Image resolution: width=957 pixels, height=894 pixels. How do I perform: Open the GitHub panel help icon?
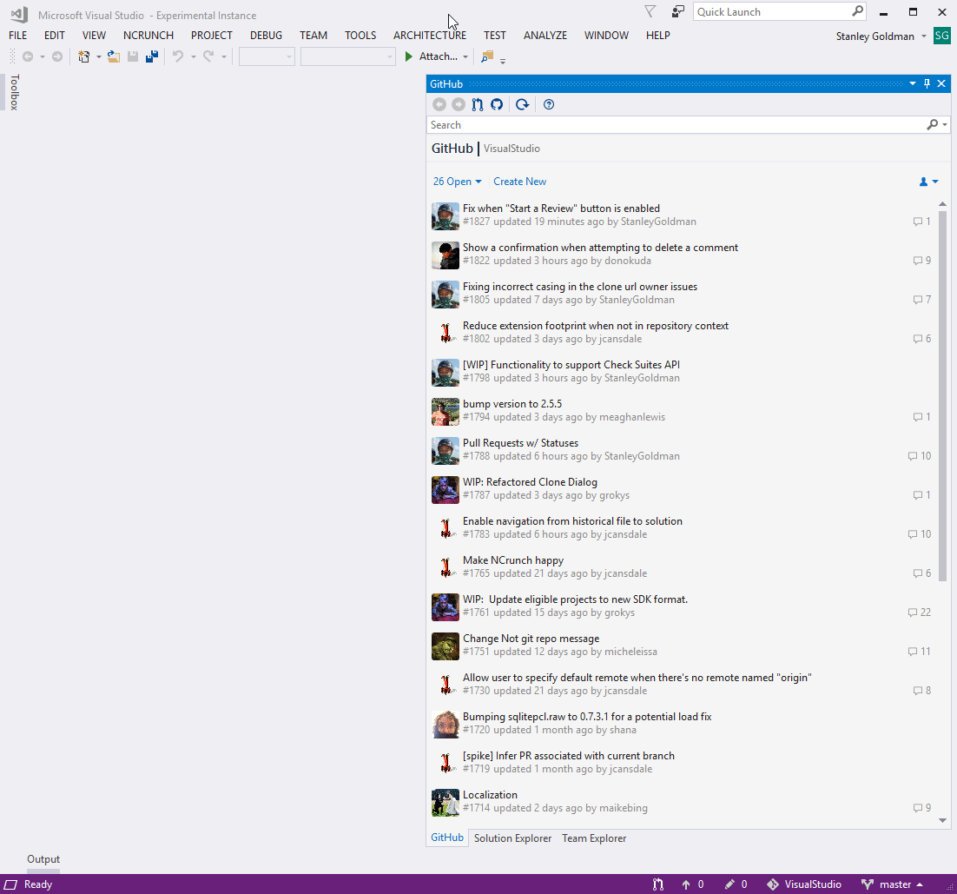pos(549,104)
